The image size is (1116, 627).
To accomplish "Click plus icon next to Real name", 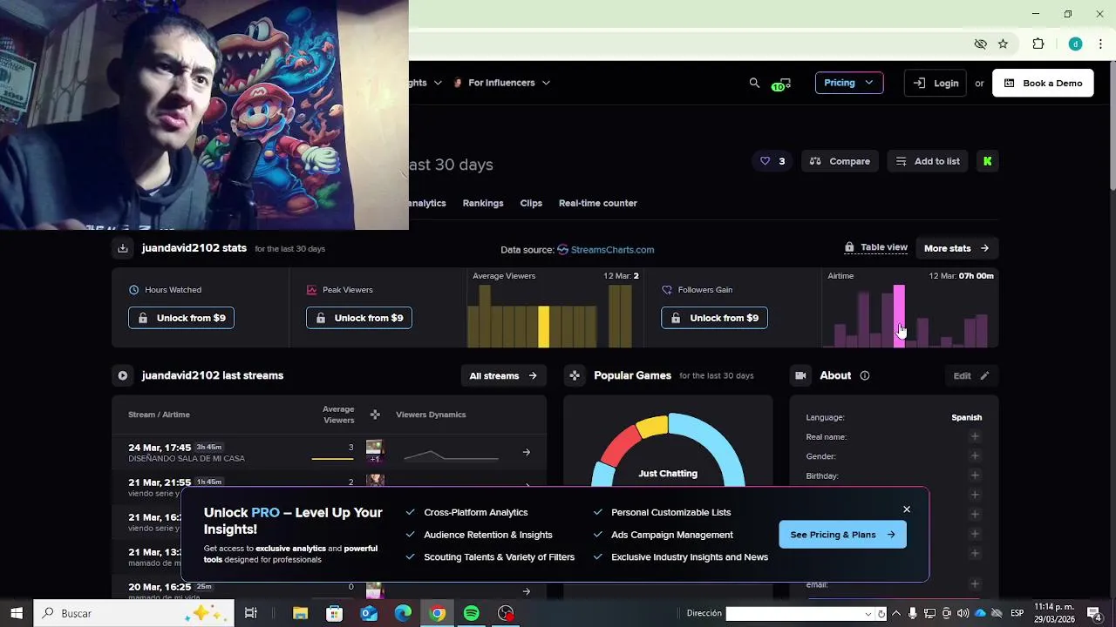I will click(975, 436).
